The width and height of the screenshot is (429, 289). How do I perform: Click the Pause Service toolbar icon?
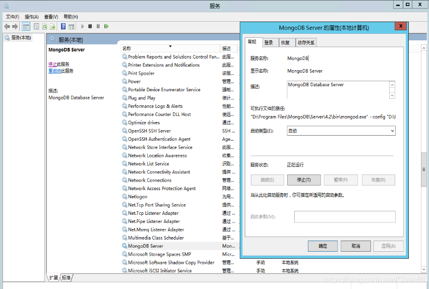[x=98, y=27]
